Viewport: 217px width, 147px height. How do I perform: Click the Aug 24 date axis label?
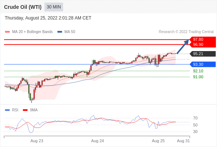(97, 141)
